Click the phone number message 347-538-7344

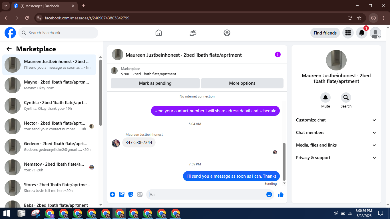tap(139, 142)
